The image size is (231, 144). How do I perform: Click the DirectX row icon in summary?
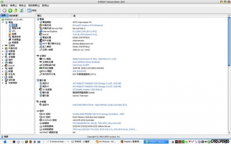coord(41,34)
